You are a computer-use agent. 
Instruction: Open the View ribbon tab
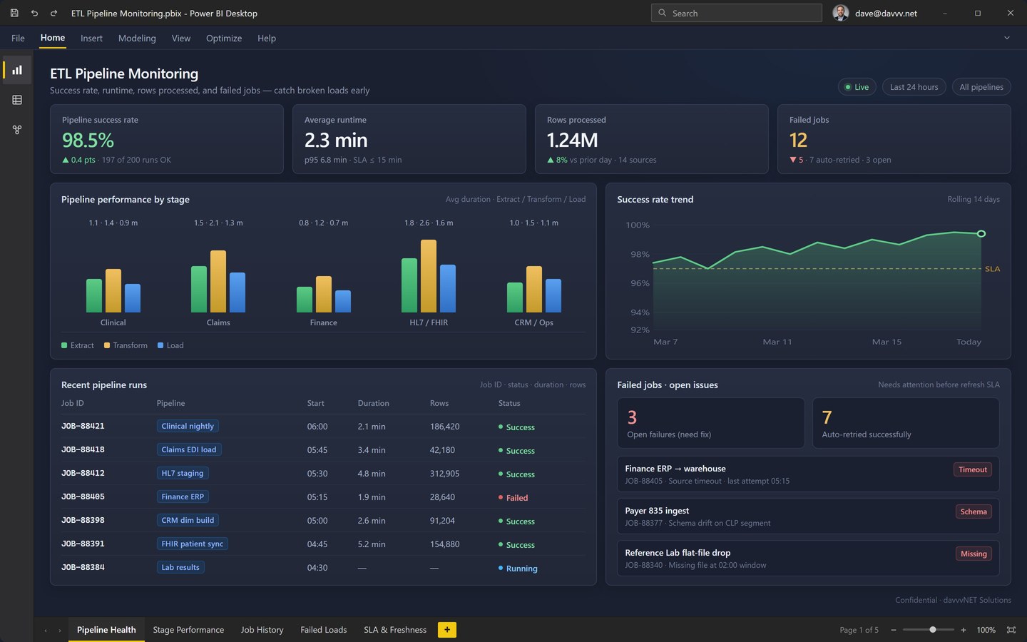coord(181,38)
